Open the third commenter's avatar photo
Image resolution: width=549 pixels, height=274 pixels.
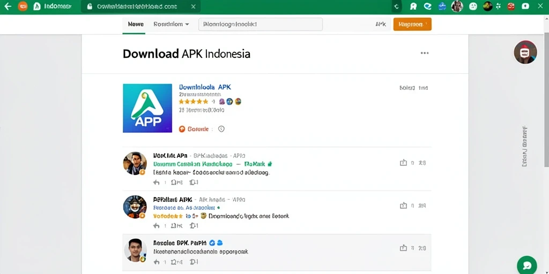(135, 250)
